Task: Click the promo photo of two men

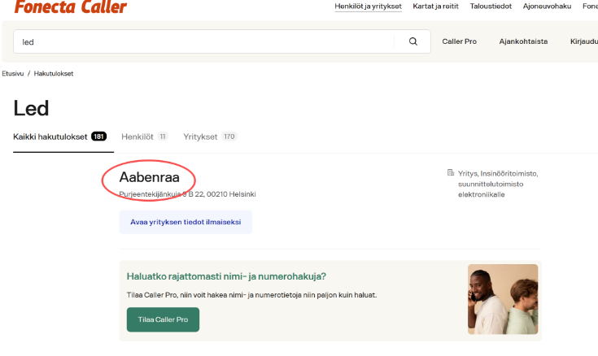Action: coord(503,299)
